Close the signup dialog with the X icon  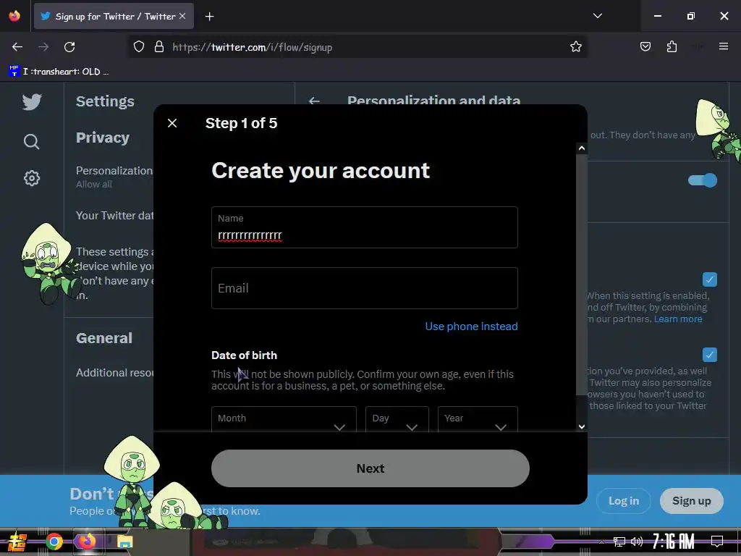pos(172,123)
